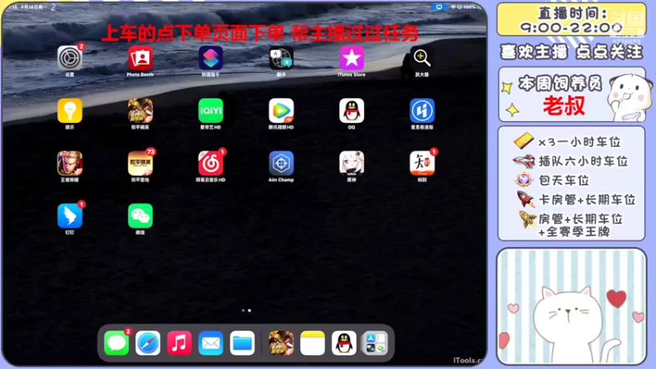This screenshot has width=656, height=369.
Task: Launch the Aim Champ app
Action: (281, 163)
